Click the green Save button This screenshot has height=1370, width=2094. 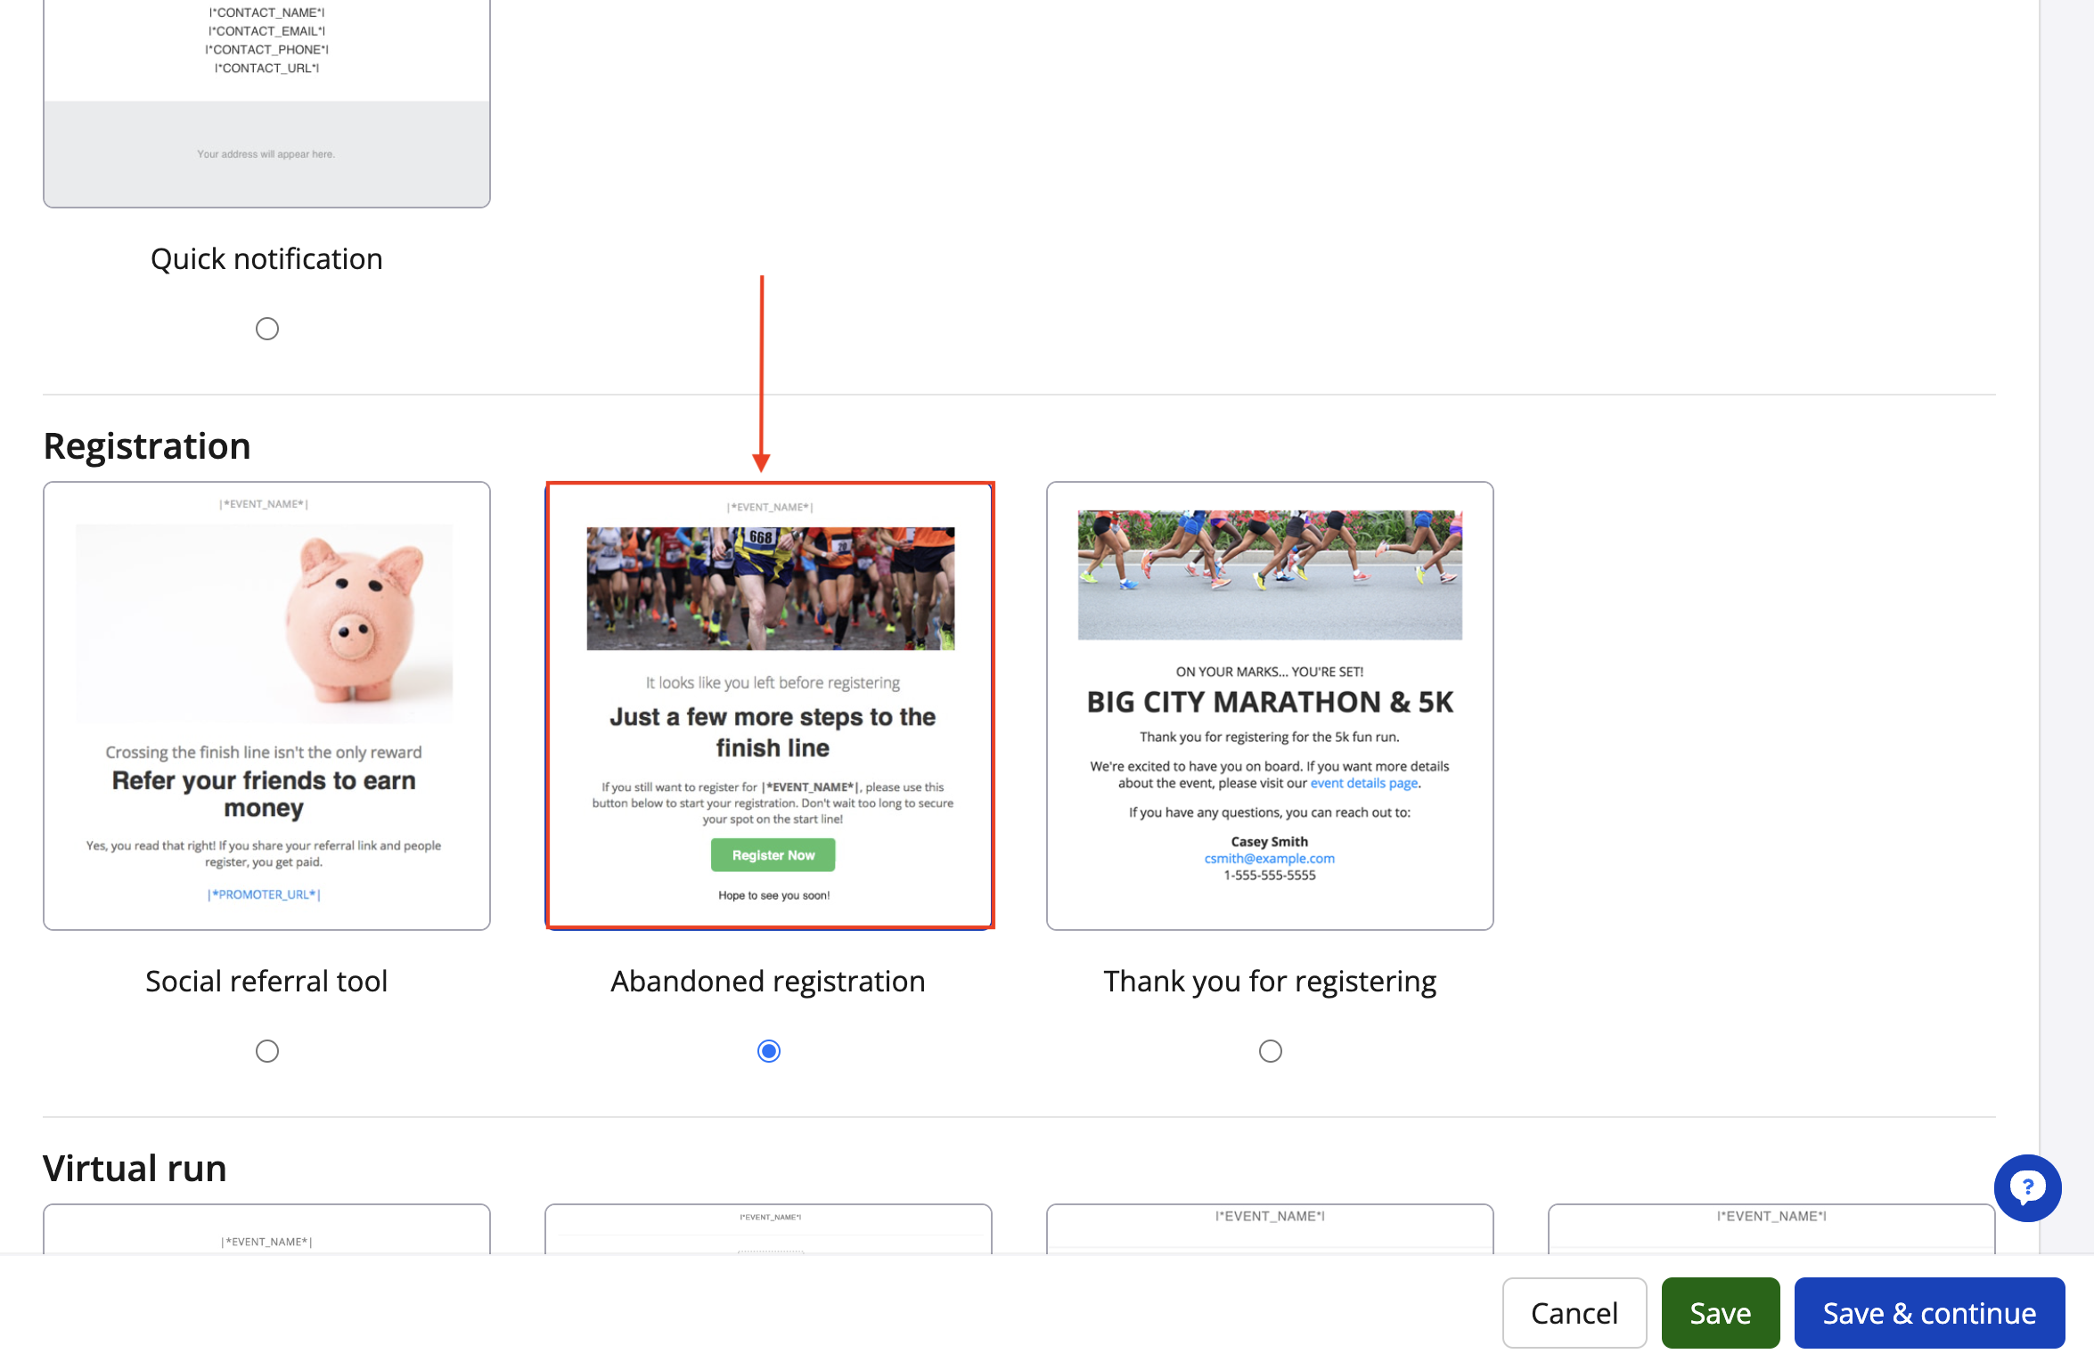click(1720, 1313)
